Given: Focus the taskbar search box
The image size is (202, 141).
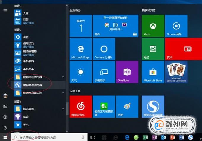Looking at the screenshot, I should tap(49, 137).
